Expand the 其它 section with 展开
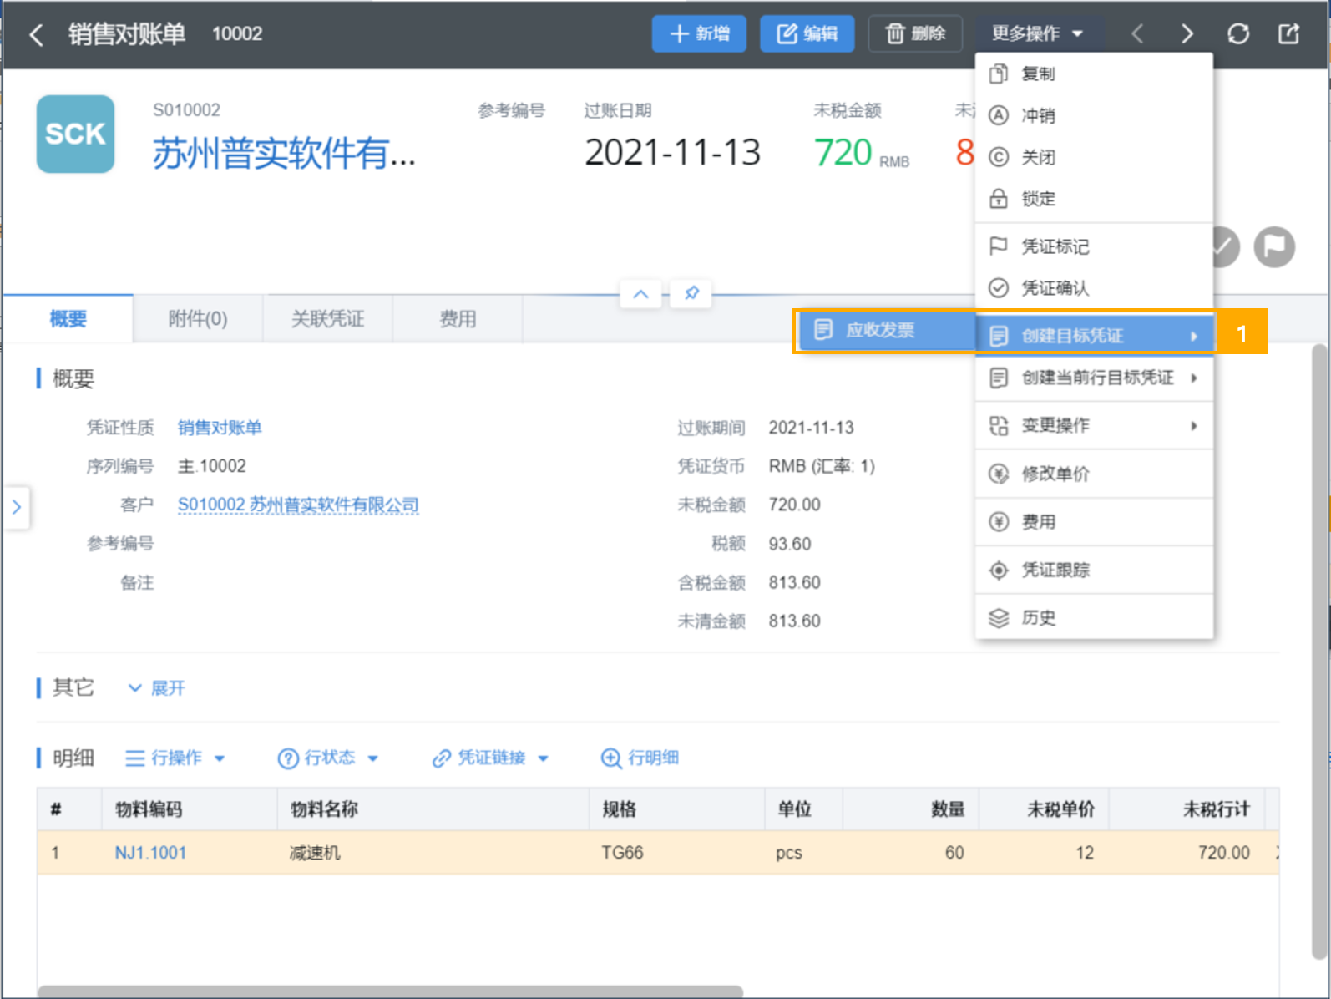The width and height of the screenshot is (1331, 999). click(156, 688)
